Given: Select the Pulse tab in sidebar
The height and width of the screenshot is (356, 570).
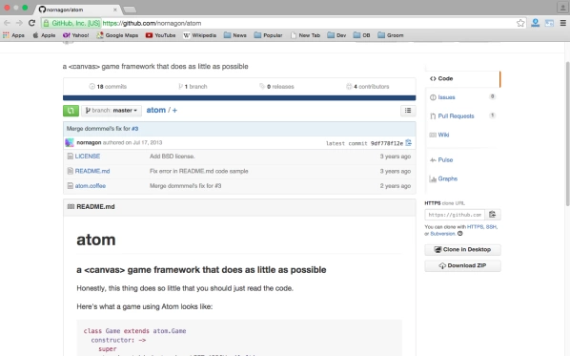Looking at the screenshot, I should point(462,159).
